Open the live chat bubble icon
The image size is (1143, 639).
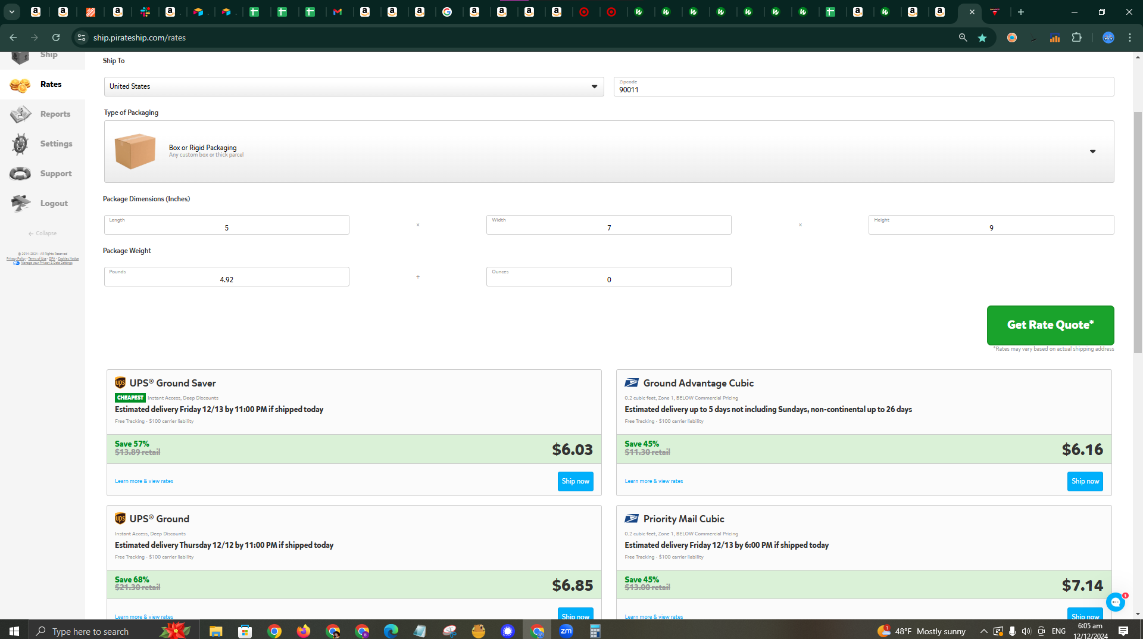[x=1116, y=602]
